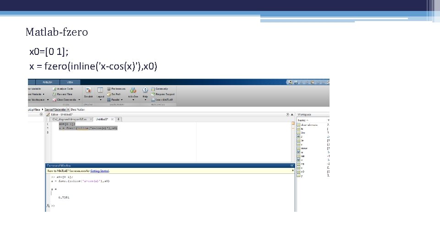Click the quick access paste icon
Viewport: 440px width, 247px height.
(x=312, y=82)
